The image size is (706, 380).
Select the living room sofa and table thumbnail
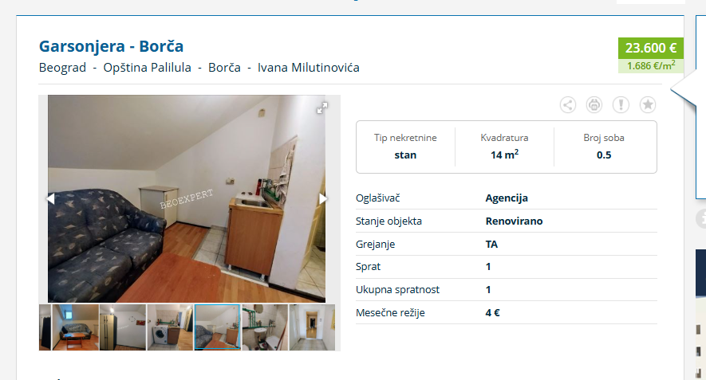click(75, 327)
